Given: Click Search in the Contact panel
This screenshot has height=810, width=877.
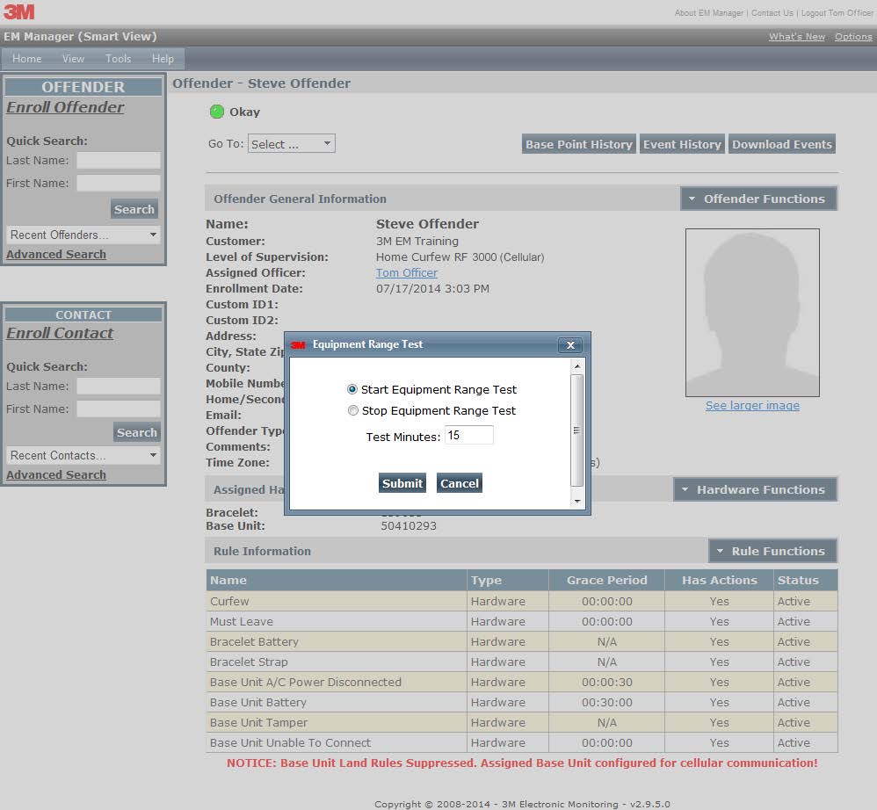Looking at the screenshot, I should (x=137, y=432).
